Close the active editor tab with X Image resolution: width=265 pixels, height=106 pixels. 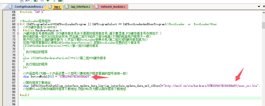(264, 6)
